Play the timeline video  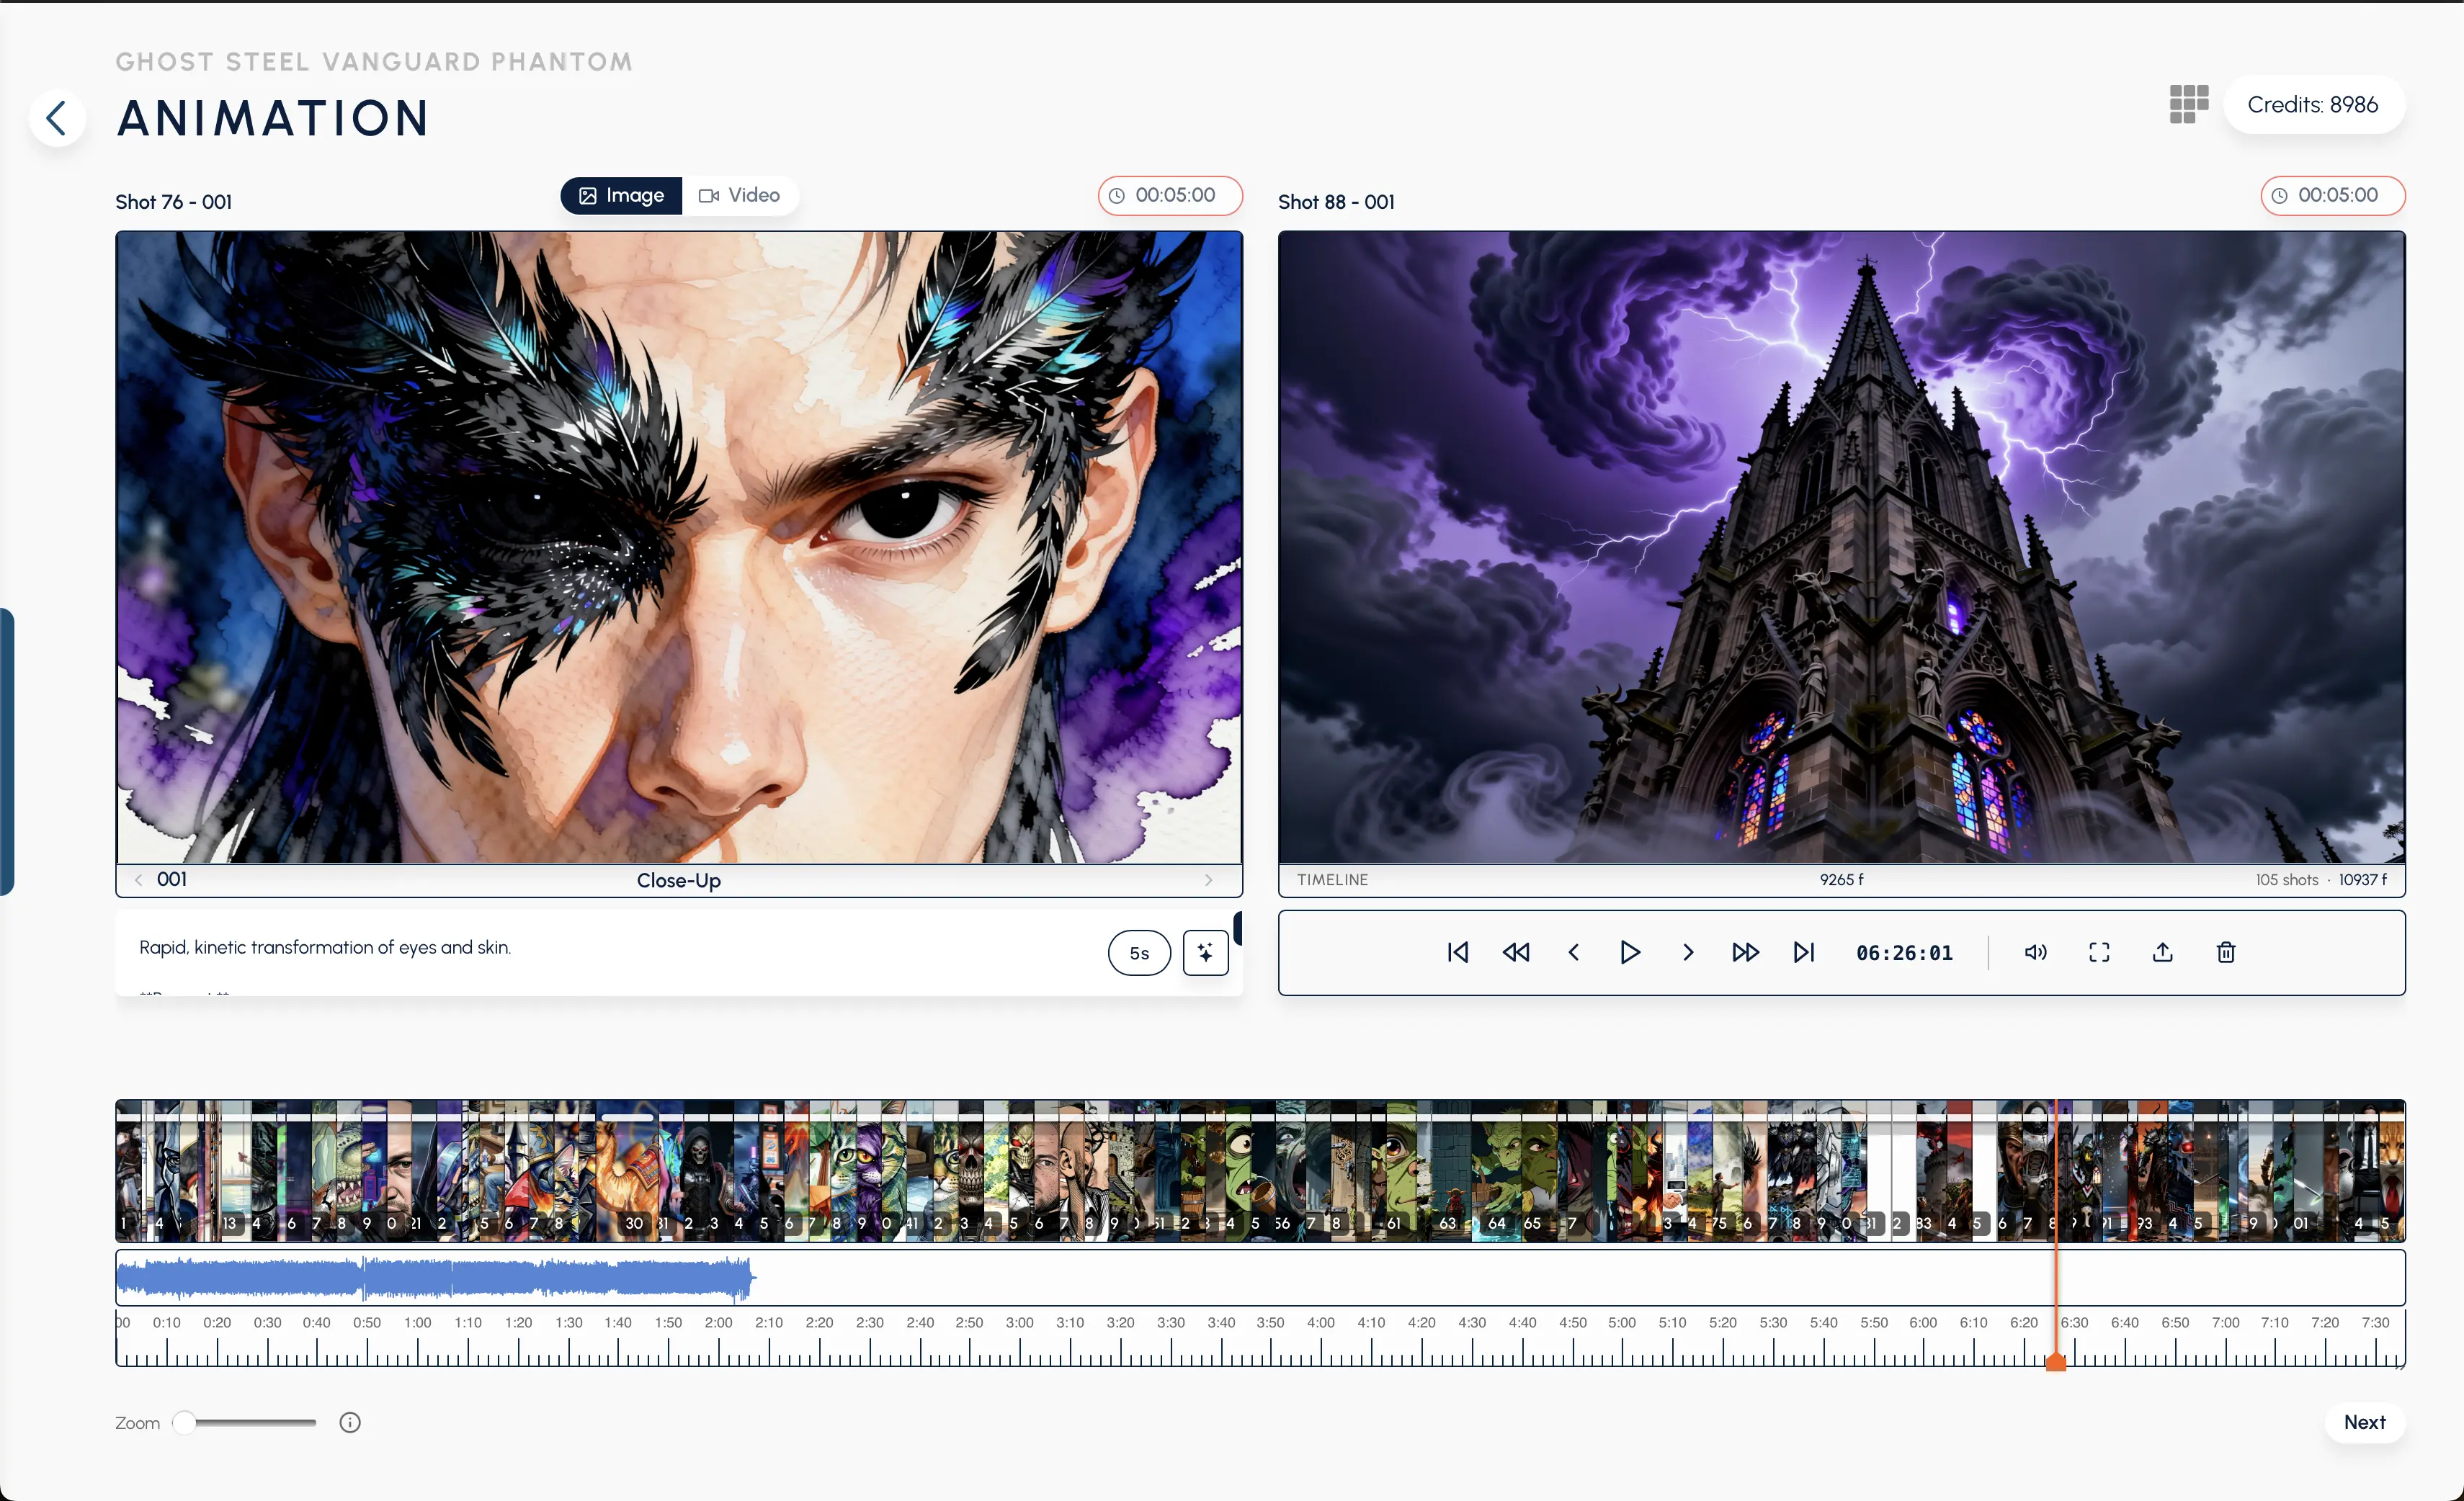tap(1630, 952)
